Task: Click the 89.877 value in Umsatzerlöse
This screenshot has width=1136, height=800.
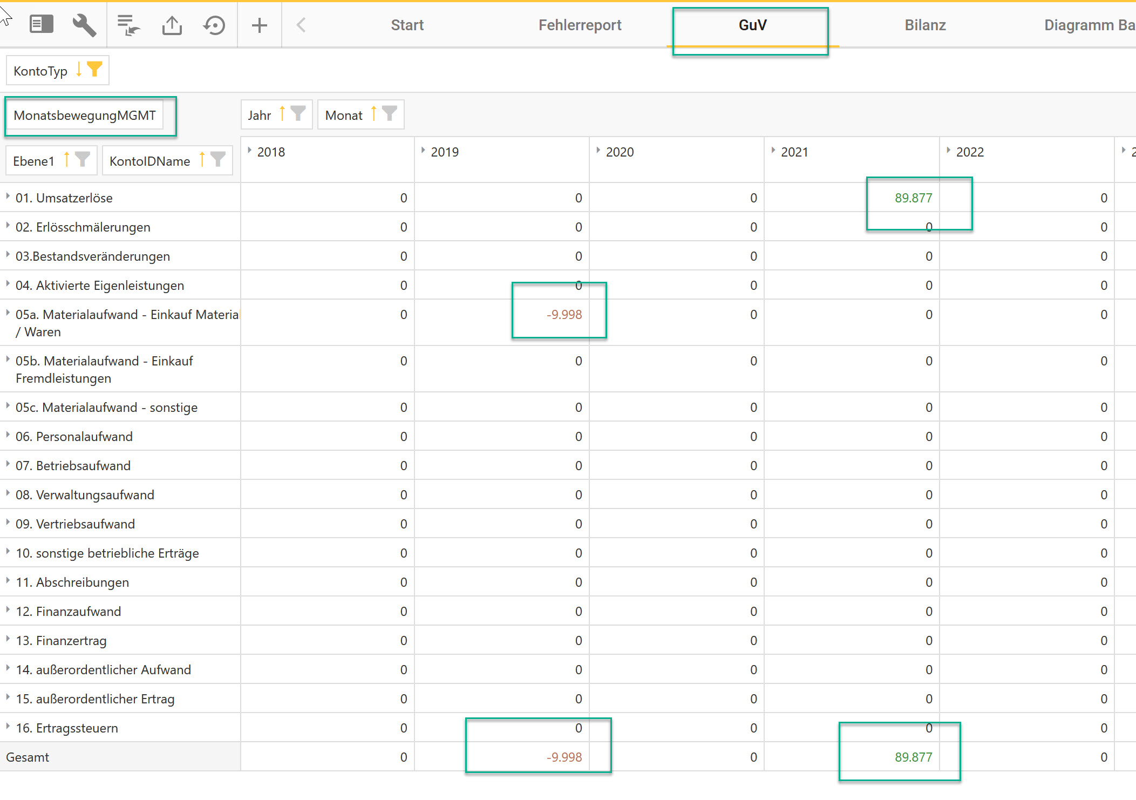Action: tap(913, 198)
